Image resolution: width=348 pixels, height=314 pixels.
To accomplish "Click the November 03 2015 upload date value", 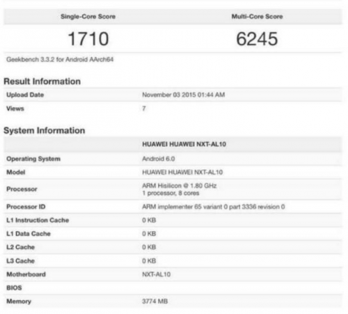I will (x=184, y=95).
